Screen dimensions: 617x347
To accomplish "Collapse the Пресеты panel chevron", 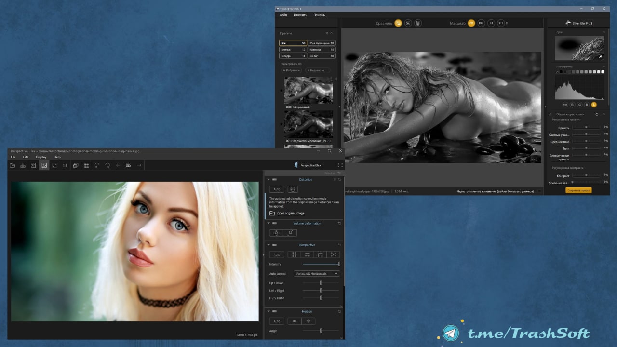I will (332, 33).
